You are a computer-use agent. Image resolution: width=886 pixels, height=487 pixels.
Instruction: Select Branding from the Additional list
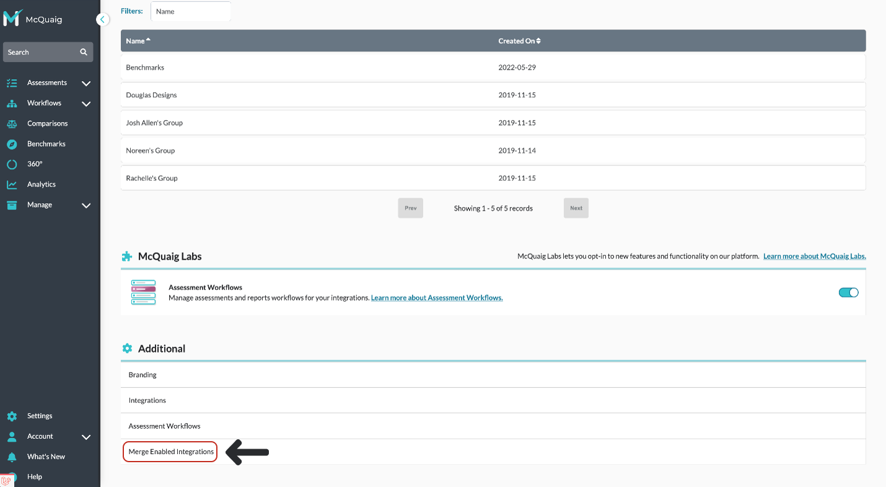point(142,374)
